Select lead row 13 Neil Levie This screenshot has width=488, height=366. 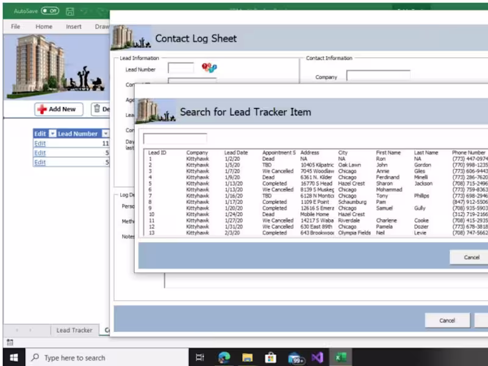[316, 233]
